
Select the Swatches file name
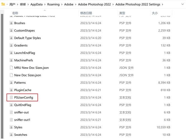(21, 135)
